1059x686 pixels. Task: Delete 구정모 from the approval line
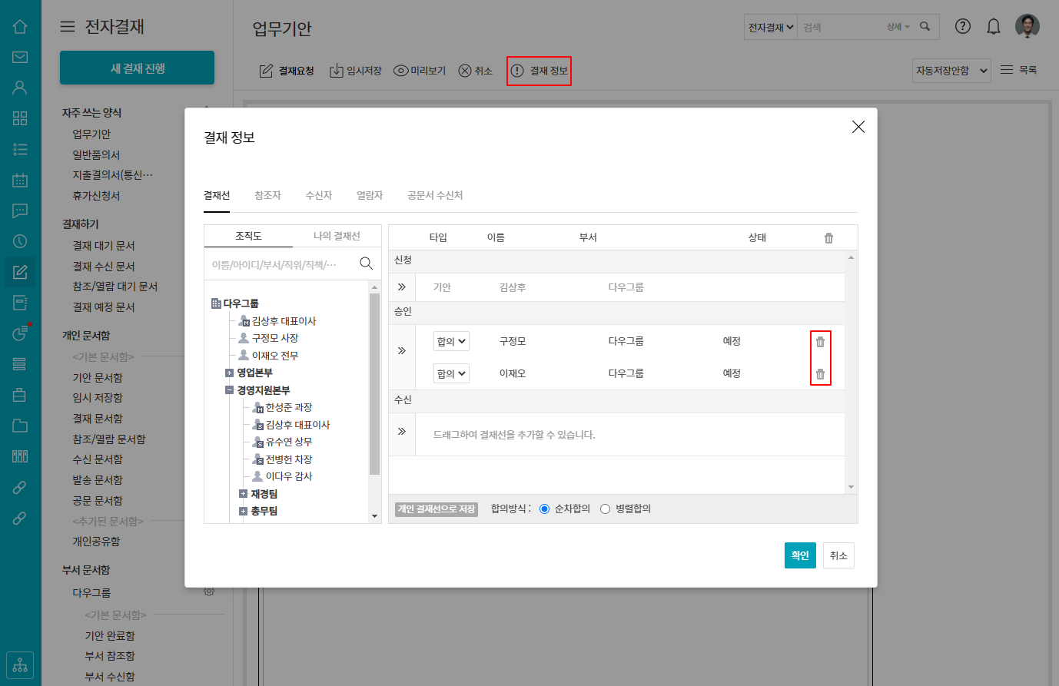coord(820,342)
